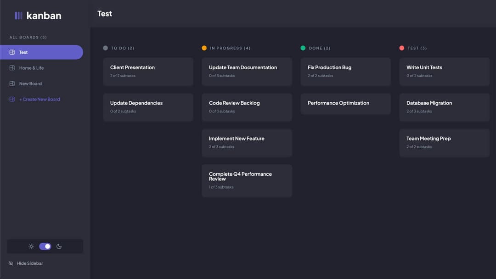Image resolution: width=496 pixels, height=279 pixels.
Task: Click + Create New Board
Action: click(40, 99)
